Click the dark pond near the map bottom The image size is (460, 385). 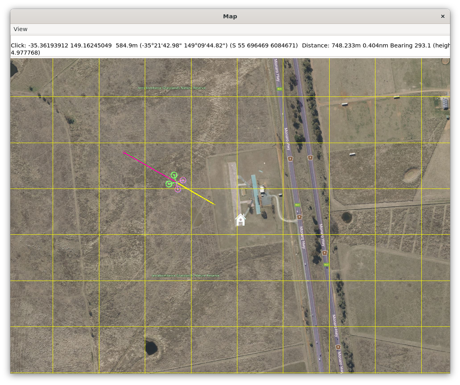tap(151, 347)
